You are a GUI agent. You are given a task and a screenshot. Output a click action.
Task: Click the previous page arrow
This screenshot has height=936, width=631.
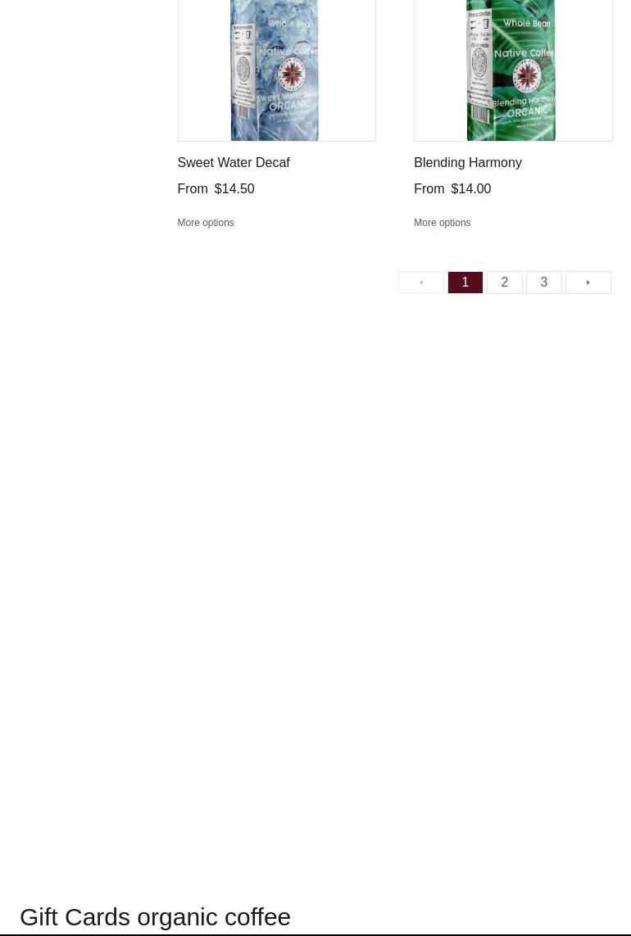(421, 283)
